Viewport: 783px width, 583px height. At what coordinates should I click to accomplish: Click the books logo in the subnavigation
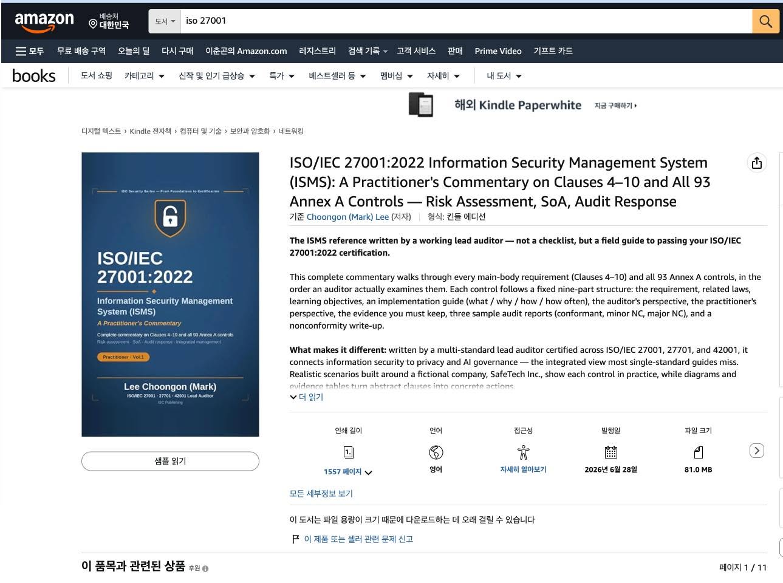pos(34,76)
